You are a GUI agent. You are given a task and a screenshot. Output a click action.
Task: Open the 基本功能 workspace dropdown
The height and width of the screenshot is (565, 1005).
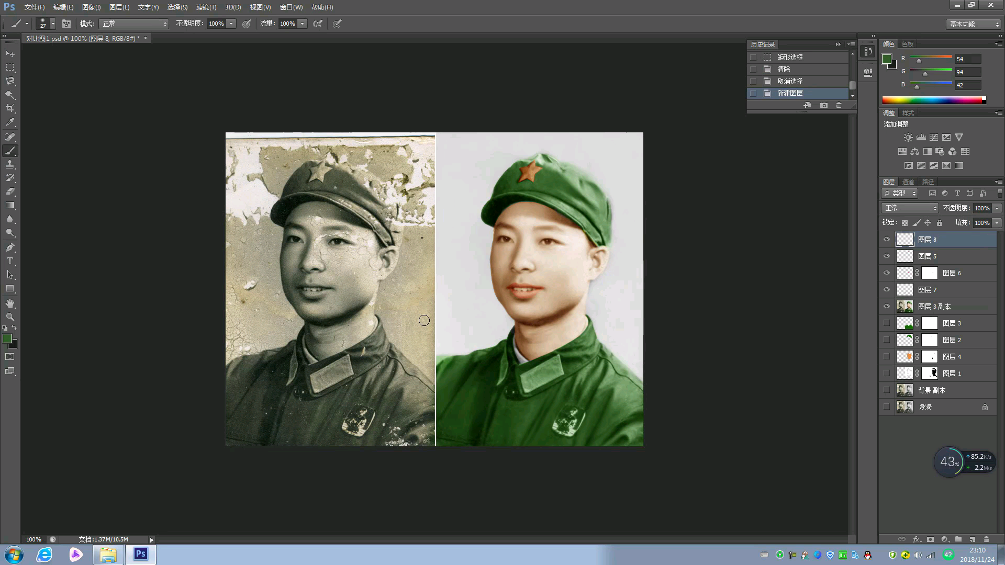tap(974, 24)
